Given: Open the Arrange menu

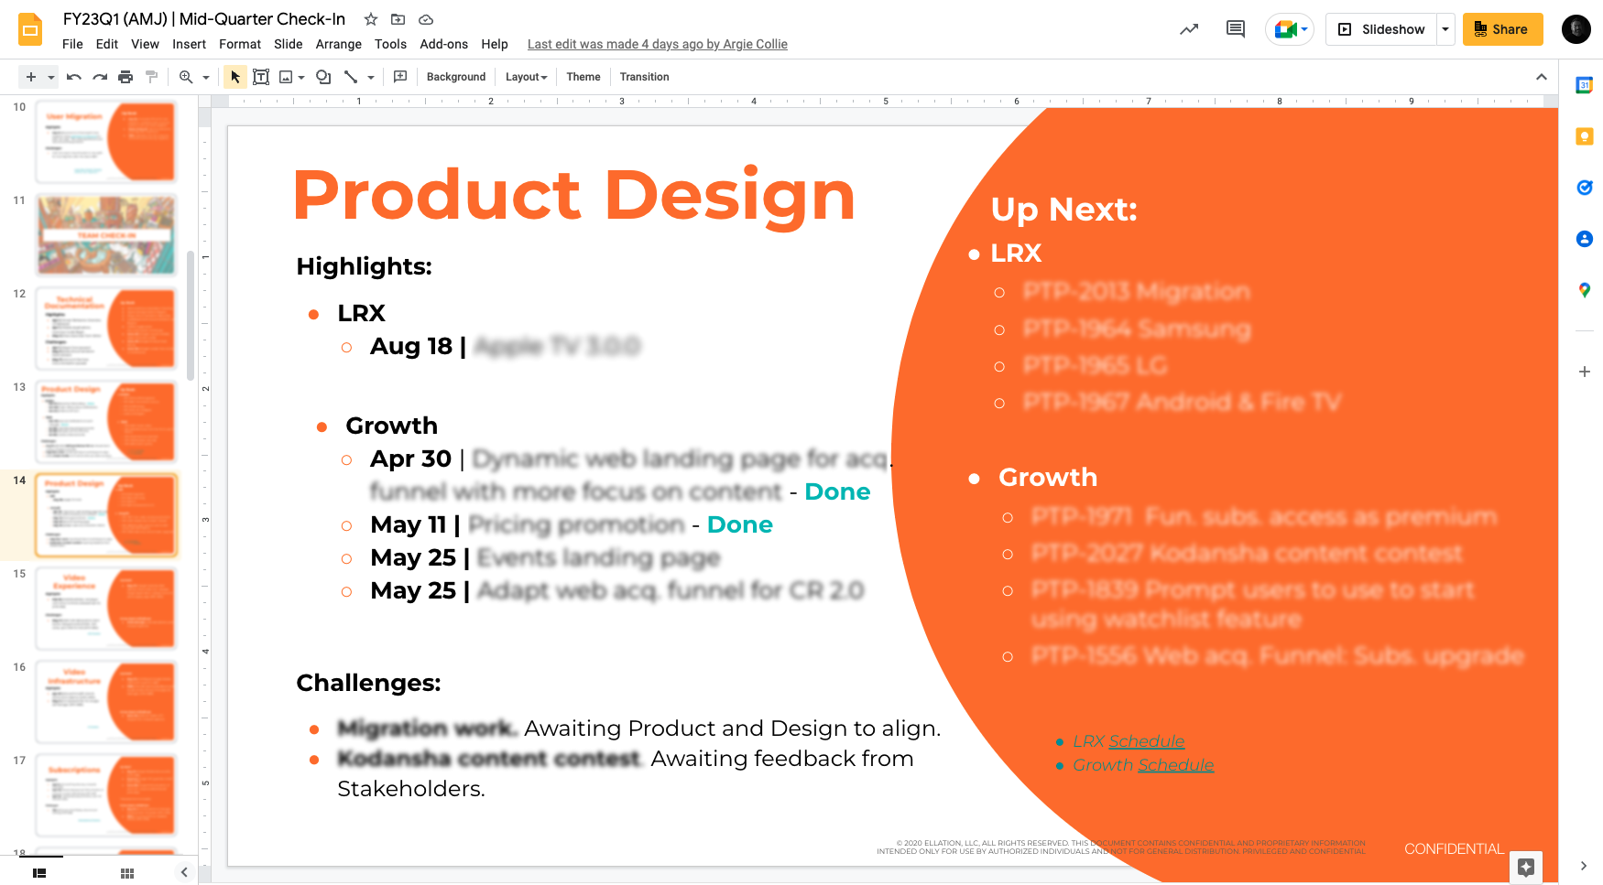Looking at the screenshot, I should click(339, 44).
